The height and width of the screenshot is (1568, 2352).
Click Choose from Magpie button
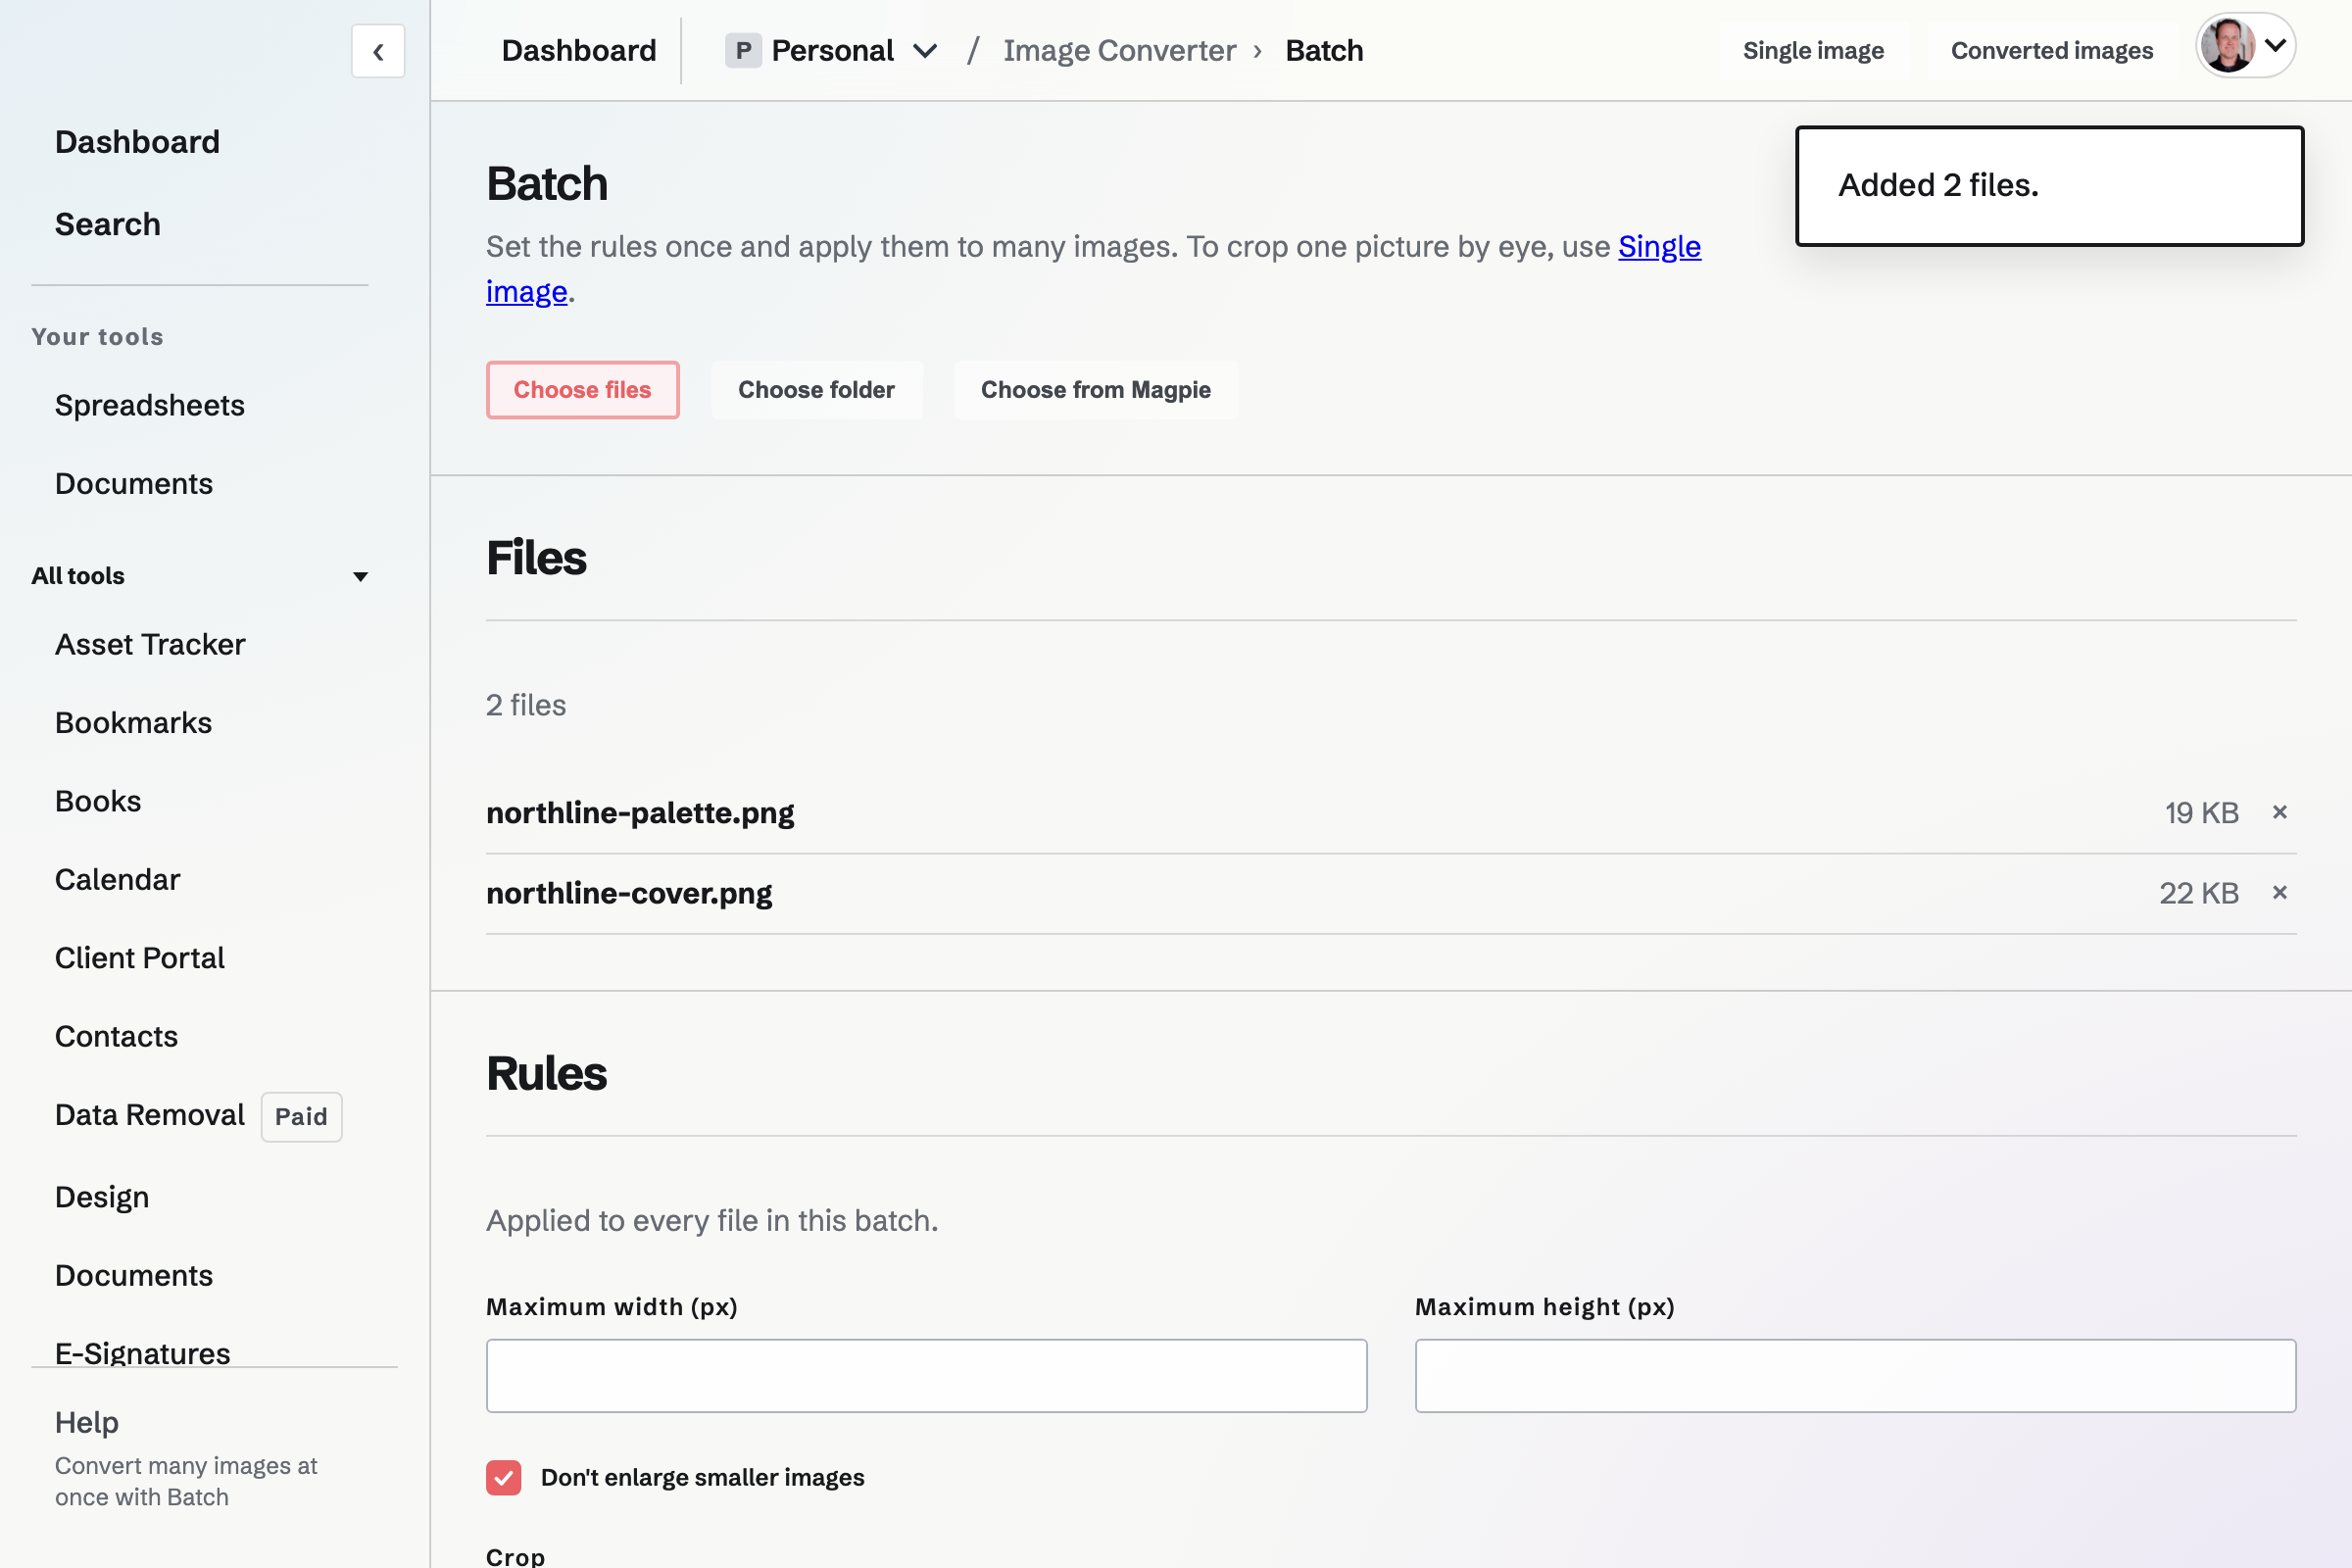pos(1096,390)
